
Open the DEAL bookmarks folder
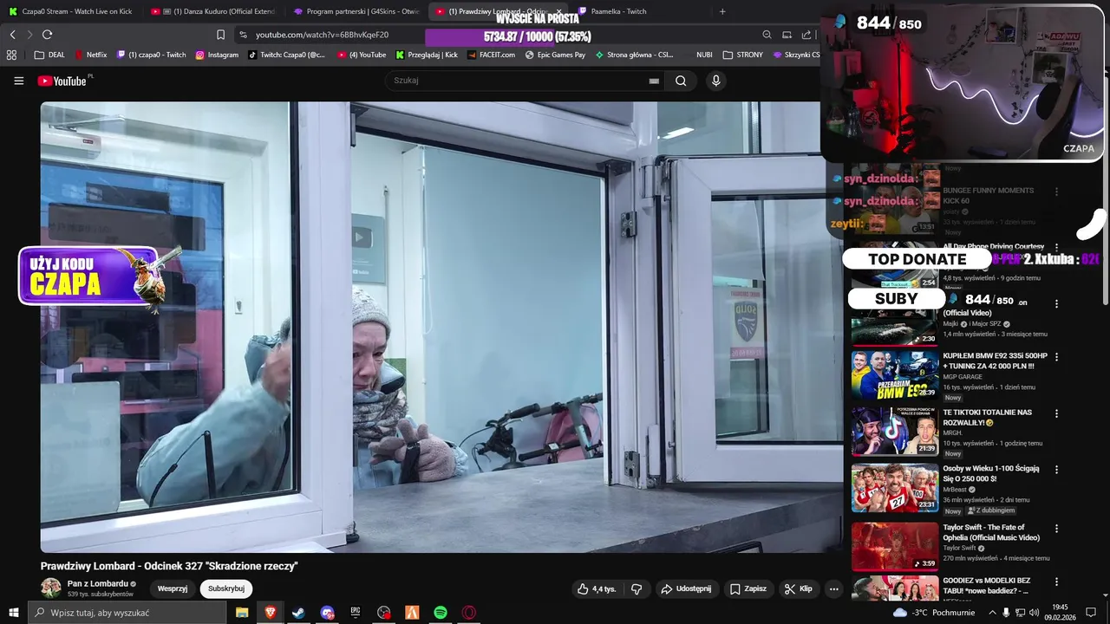(49, 55)
